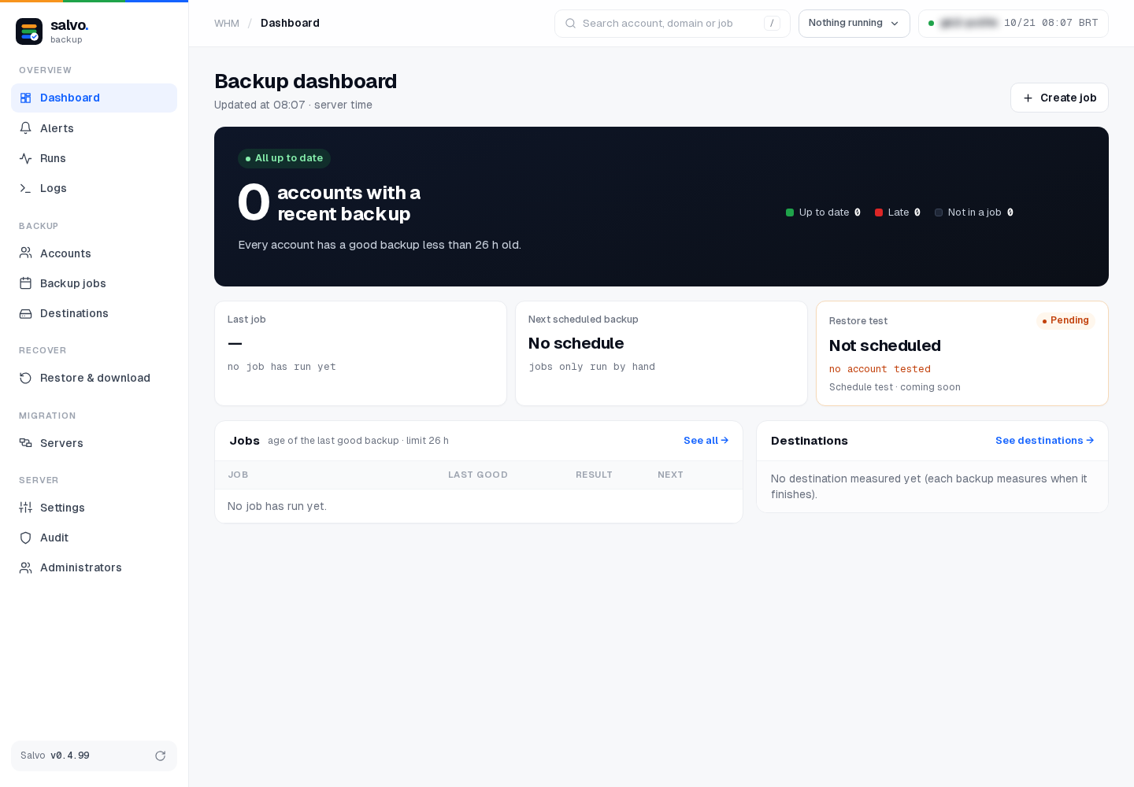Click the red Late legend square
Screen dimensions: 1134x787
(879, 212)
